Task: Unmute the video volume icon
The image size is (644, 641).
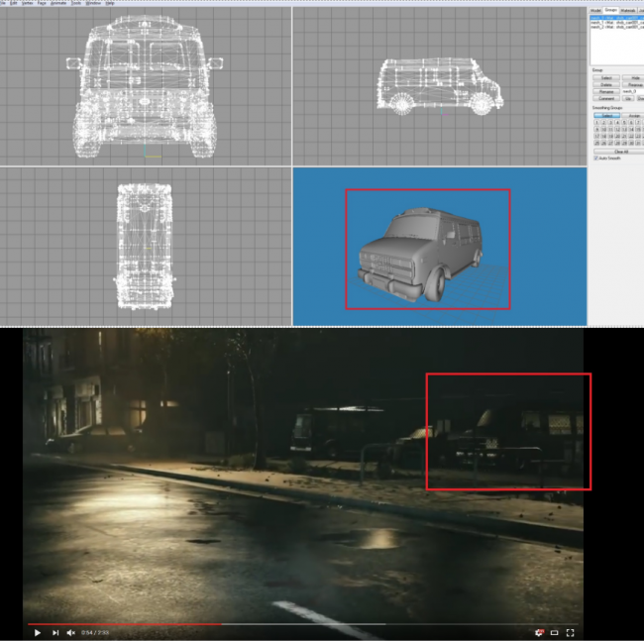Action: 71,632
